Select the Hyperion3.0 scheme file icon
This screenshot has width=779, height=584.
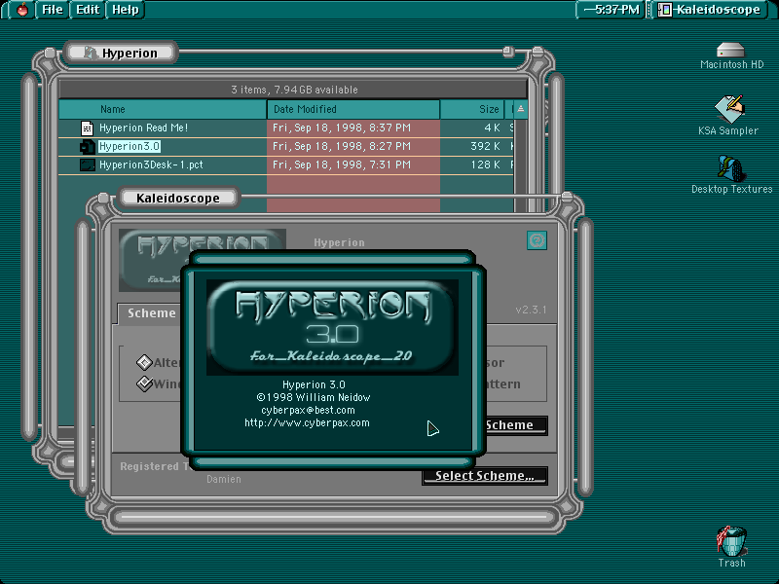(87, 147)
